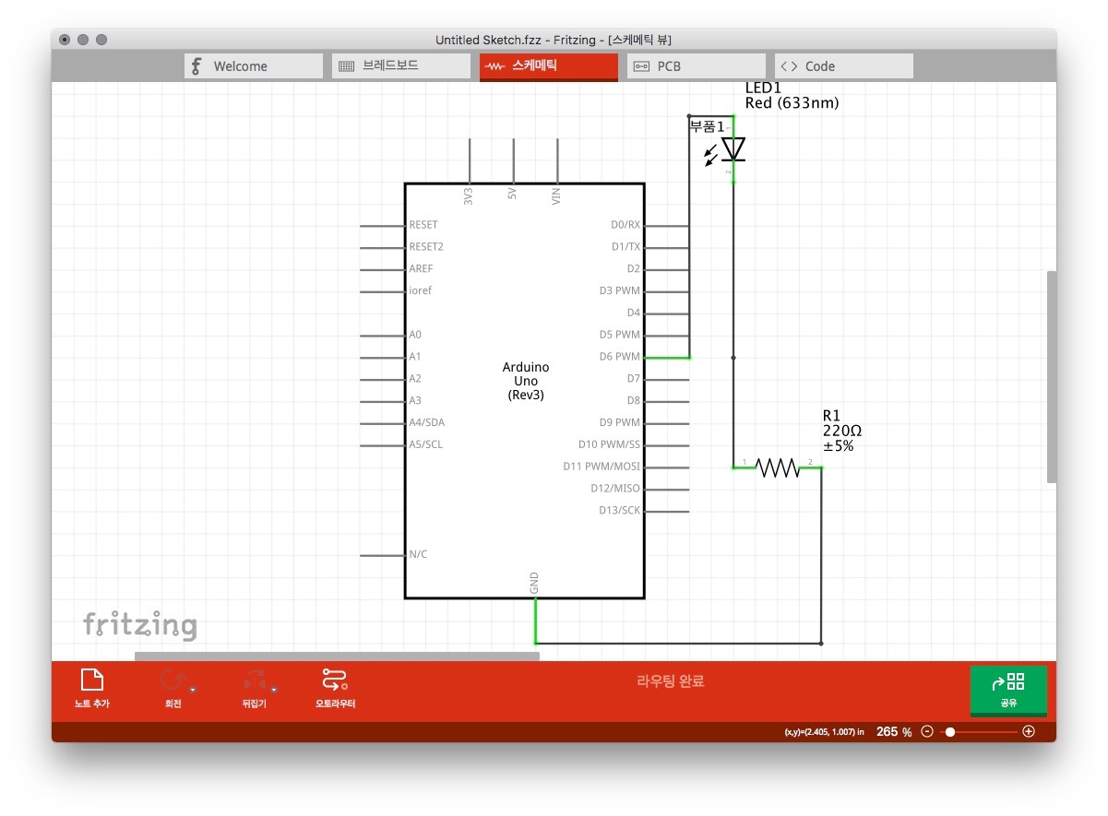The image size is (1108, 816).
Task: Click the Welcome tab Fritzing icon
Action: click(x=196, y=66)
